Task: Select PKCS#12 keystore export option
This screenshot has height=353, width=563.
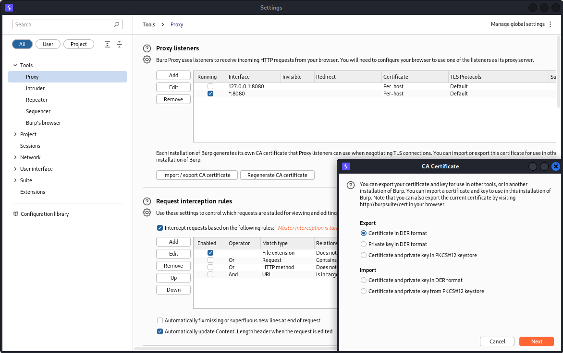Action: [364, 256]
